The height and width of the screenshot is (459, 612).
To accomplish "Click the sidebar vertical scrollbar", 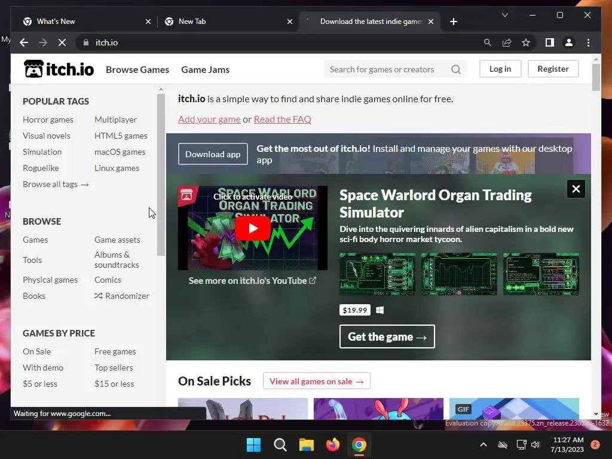I will [161, 175].
